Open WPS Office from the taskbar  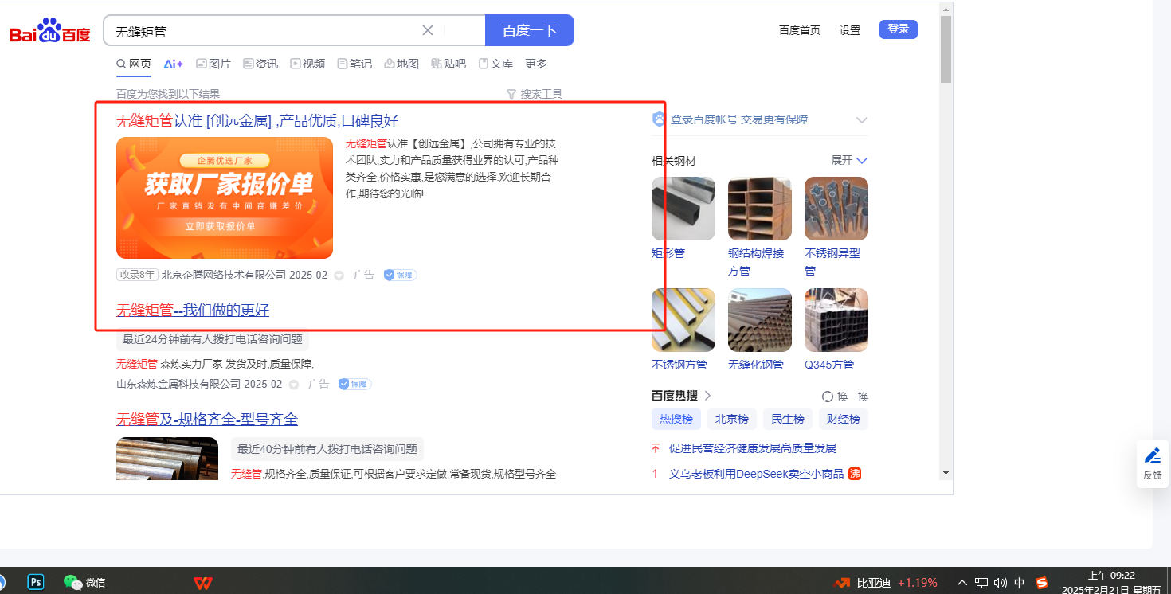(203, 583)
